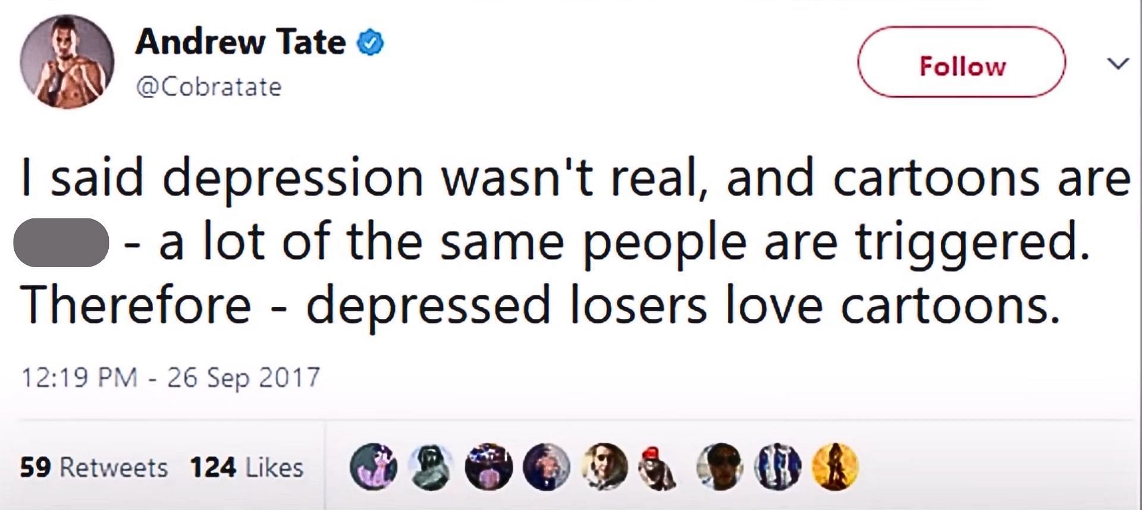Open the 12:19 PM 26 Sep 2017 timestamp
The height and width of the screenshot is (510, 1142).
pos(171,378)
